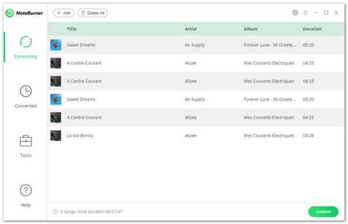The image size is (348, 224).
Task: Open the Converting section in sidebar
Action: (x=26, y=47)
